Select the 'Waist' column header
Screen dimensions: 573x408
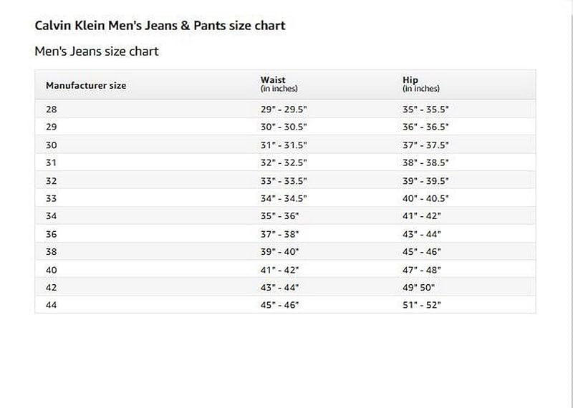[273, 80]
